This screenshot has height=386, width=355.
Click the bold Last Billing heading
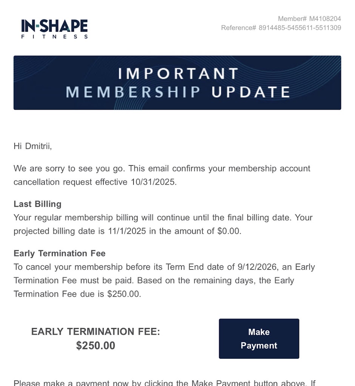point(37,204)
